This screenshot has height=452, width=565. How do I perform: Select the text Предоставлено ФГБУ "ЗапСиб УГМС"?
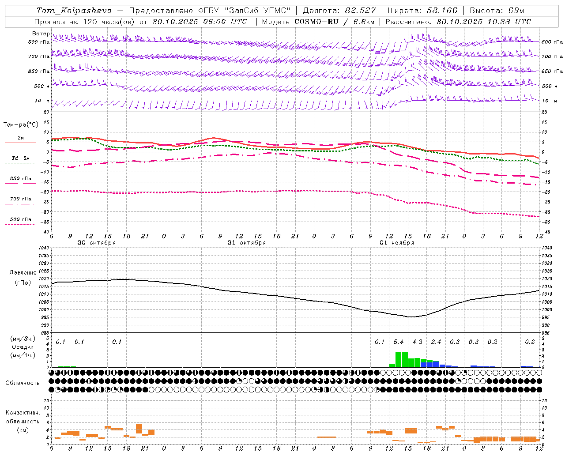[210, 11]
